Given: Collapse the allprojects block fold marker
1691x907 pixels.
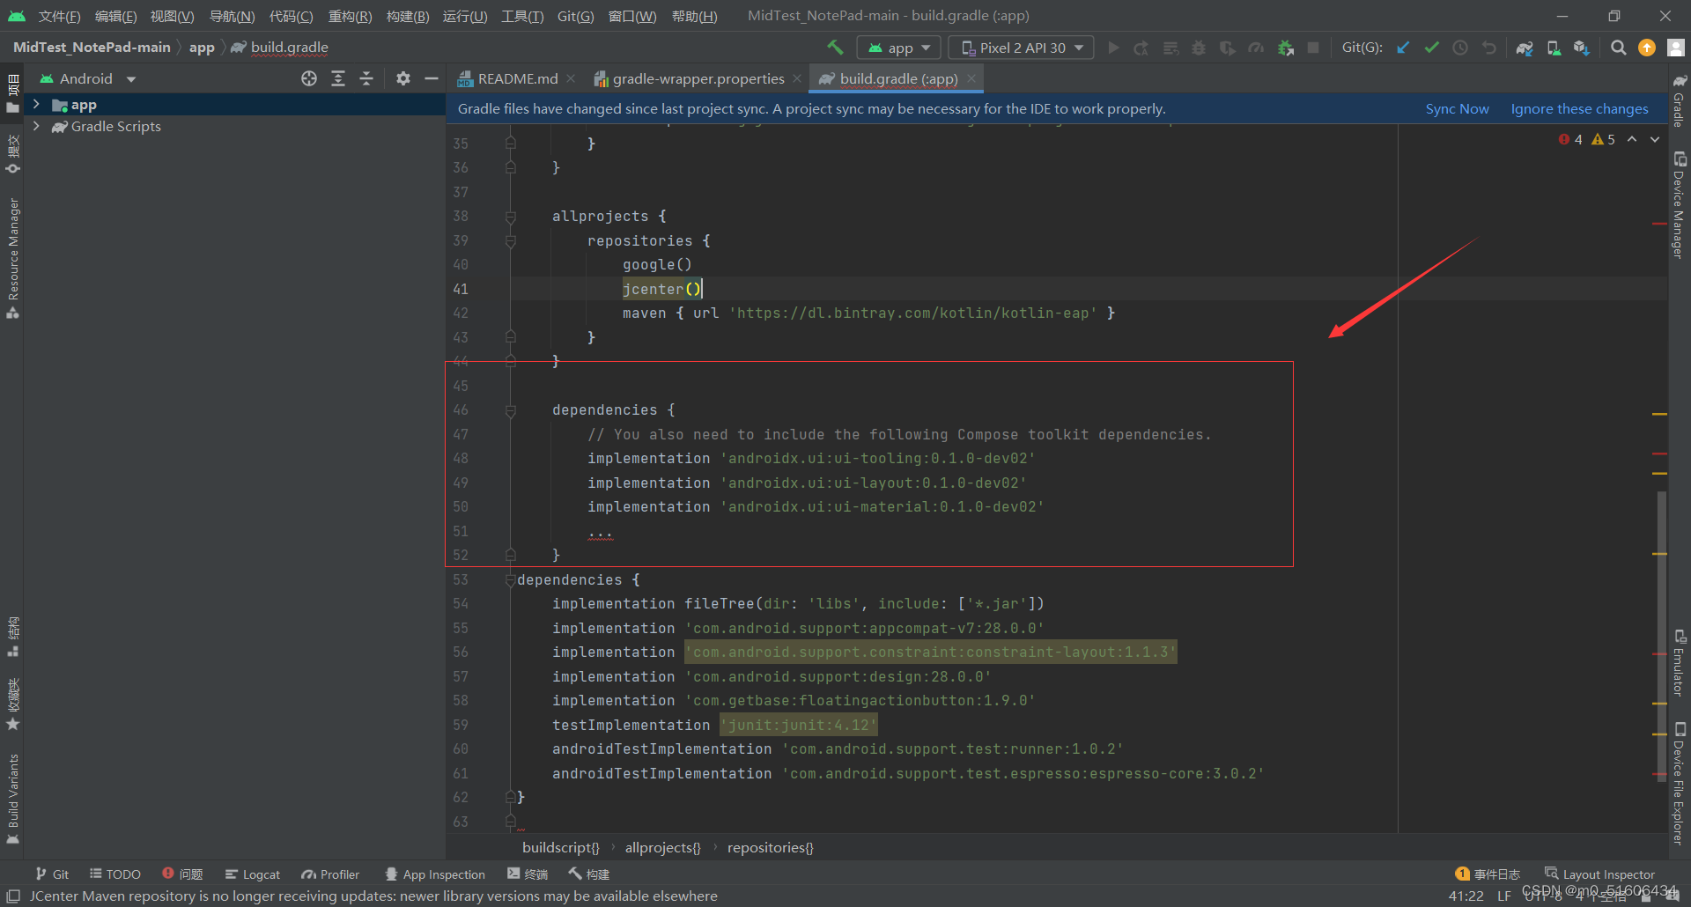Looking at the screenshot, I should [511, 217].
